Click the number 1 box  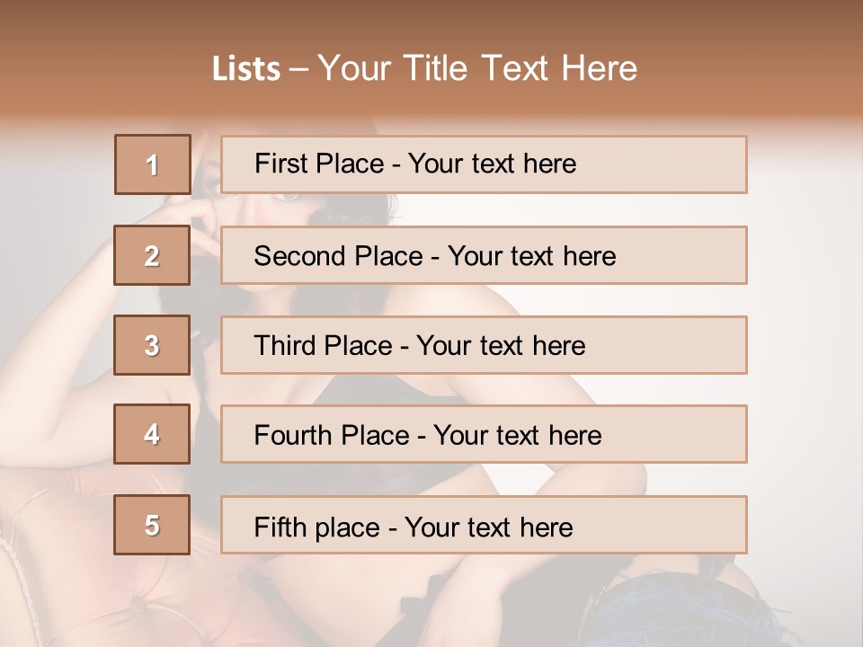[x=153, y=164]
